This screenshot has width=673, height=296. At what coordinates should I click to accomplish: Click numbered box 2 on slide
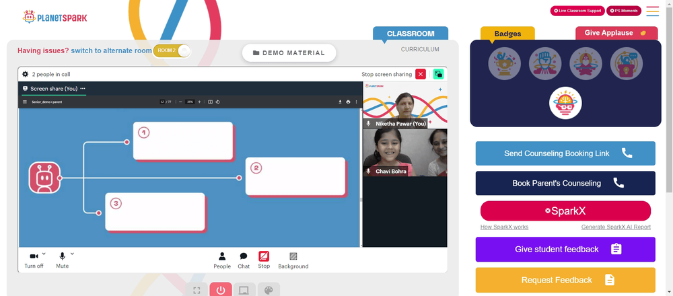click(x=295, y=176)
